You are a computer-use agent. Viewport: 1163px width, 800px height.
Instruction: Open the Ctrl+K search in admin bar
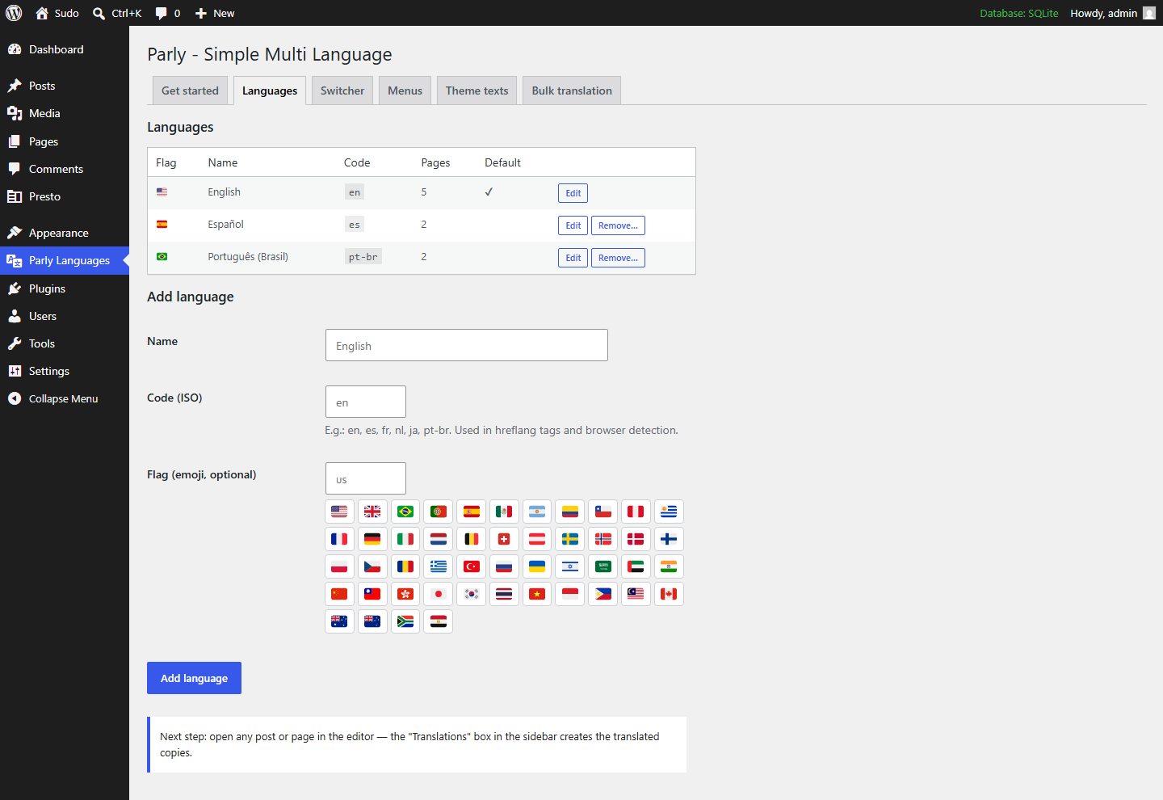pyautogui.click(x=117, y=13)
